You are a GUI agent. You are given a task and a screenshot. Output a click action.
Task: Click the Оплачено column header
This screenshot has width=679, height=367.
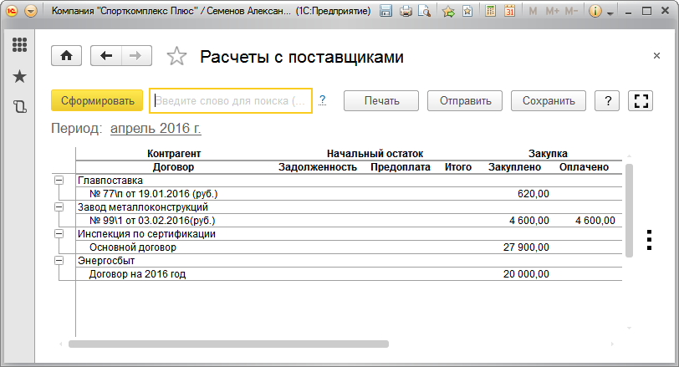pos(584,167)
